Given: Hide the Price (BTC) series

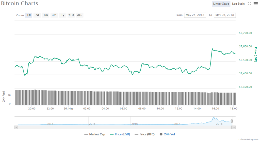Looking at the screenshot, I should coord(145,134).
